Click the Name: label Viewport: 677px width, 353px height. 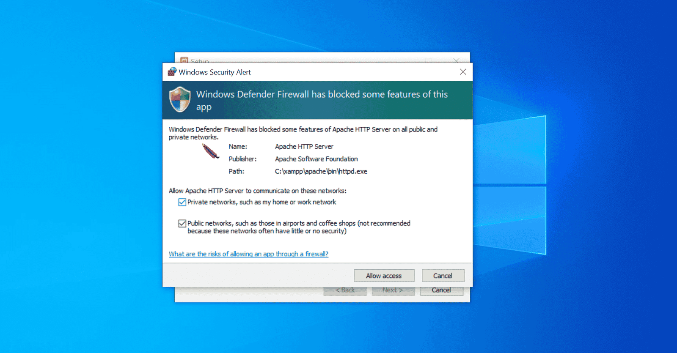(x=238, y=147)
